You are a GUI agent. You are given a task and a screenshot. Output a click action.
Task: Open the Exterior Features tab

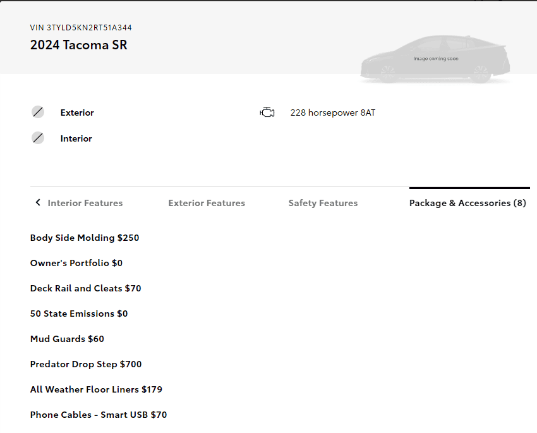coord(207,203)
